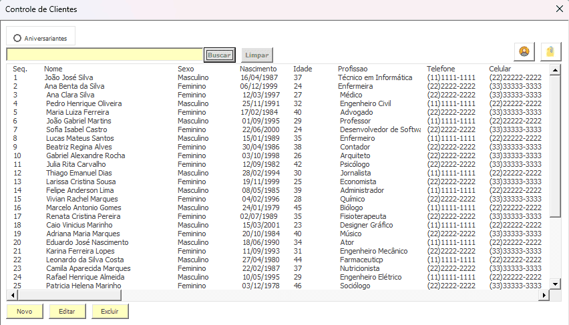This screenshot has width=569, height=325.
Task: Click the user profile avatar icon button
Action: tap(524, 51)
